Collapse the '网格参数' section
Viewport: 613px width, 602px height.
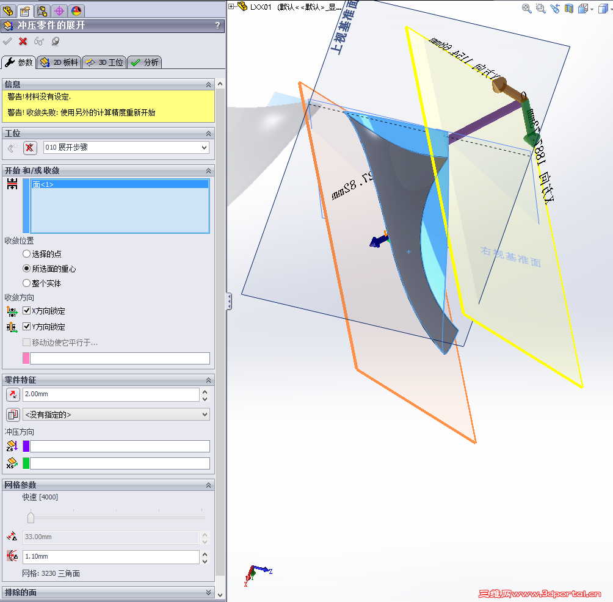pos(208,485)
